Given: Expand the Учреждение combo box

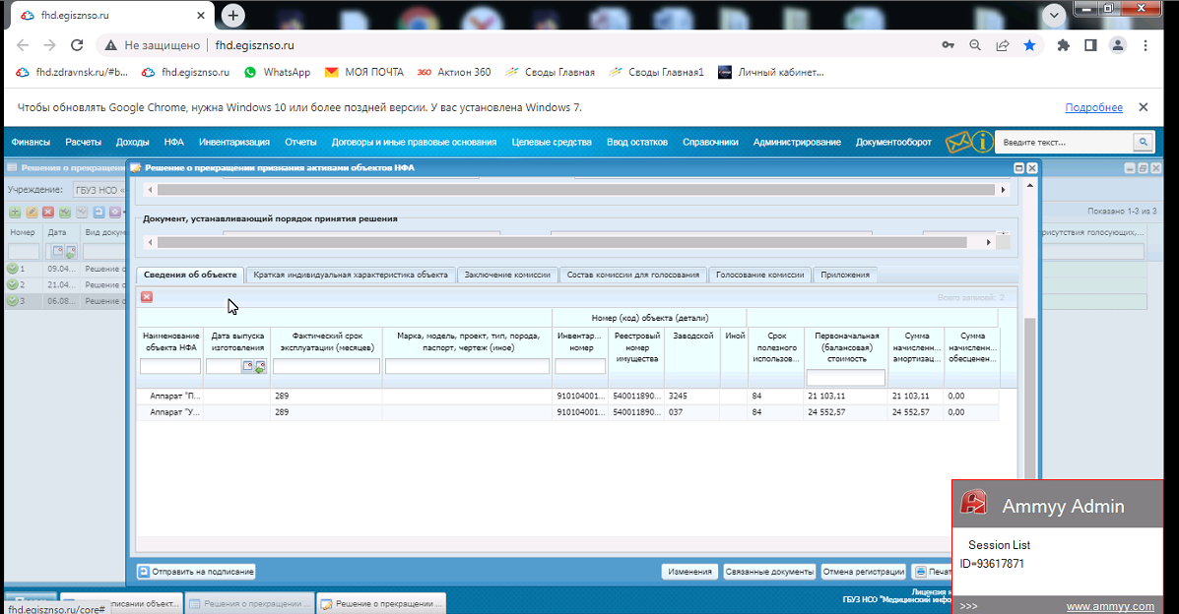Looking at the screenshot, I should pos(98,190).
